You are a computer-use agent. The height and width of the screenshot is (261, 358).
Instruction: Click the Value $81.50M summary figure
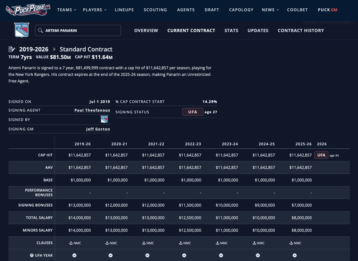click(60, 57)
